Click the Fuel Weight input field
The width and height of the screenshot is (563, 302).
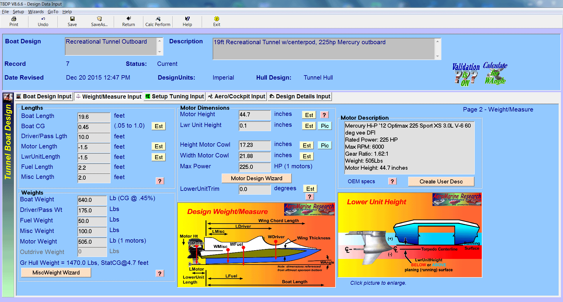[x=92, y=221]
